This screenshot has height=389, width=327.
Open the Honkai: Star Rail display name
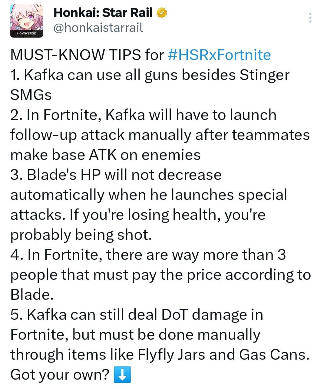(x=103, y=13)
